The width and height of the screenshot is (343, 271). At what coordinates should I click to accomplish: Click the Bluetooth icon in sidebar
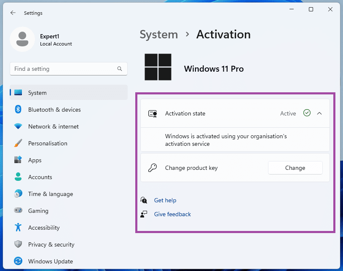coord(18,109)
